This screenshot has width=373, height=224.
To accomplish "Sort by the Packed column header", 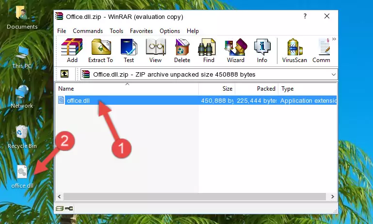I will coord(257,89).
